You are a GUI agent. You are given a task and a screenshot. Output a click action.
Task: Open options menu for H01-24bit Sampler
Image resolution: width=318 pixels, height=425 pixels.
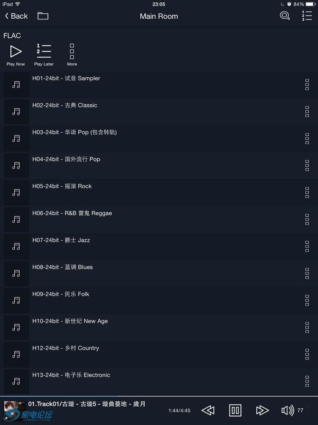tap(307, 84)
